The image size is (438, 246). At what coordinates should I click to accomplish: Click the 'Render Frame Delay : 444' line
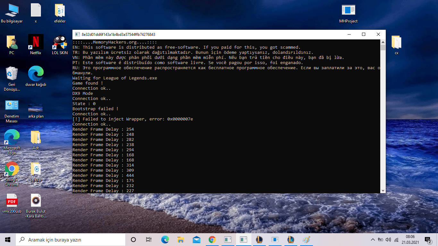click(x=103, y=176)
